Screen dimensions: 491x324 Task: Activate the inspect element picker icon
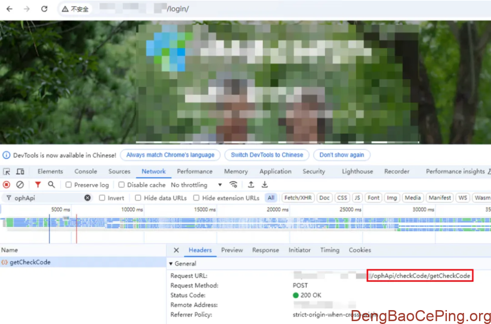click(7, 172)
